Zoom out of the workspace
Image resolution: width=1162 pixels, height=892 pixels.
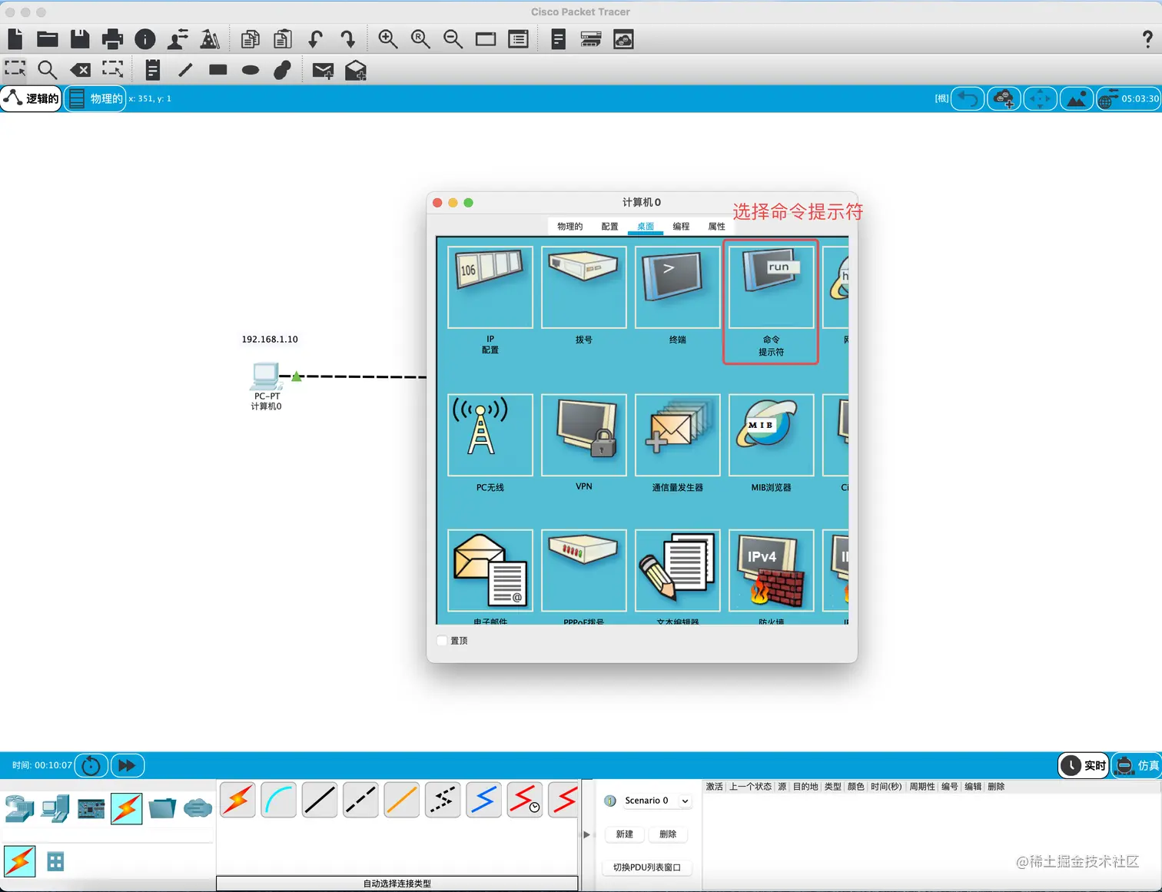click(x=453, y=39)
